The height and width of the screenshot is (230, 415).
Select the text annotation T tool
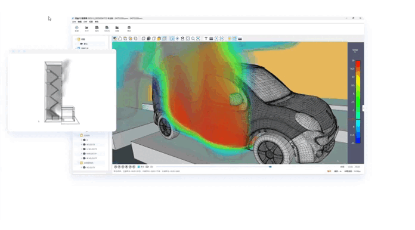pyautogui.click(x=206, y=39)
